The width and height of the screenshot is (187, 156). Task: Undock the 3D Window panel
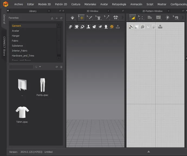click(x=123, y=11)
